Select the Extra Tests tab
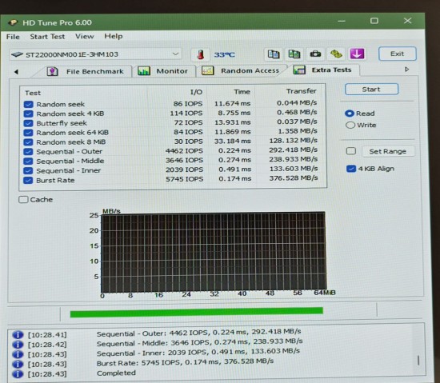The image size is (440, 383). click(x=322, y=70)
